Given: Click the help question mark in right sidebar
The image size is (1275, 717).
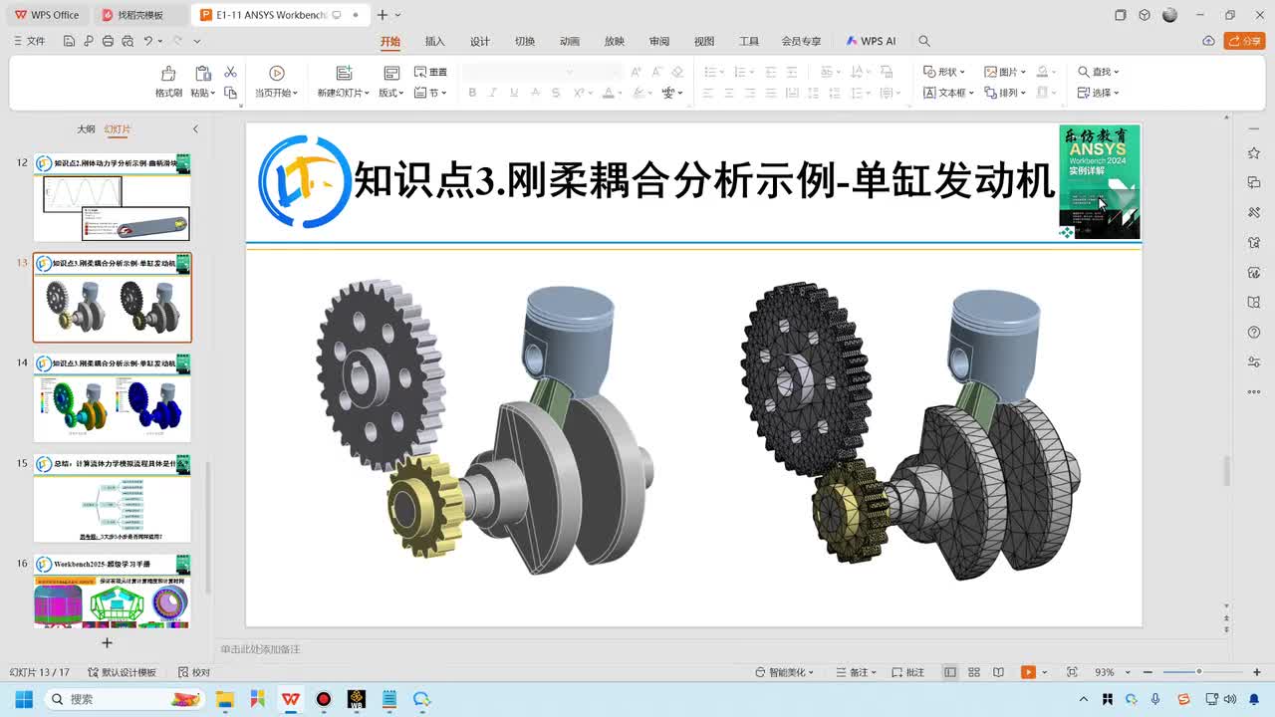Looking at the screenshot, I should click(1254, 333).
